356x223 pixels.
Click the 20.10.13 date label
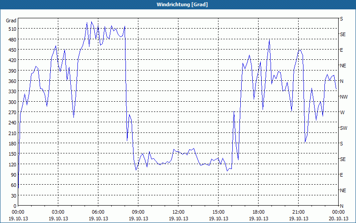(339, 219)
